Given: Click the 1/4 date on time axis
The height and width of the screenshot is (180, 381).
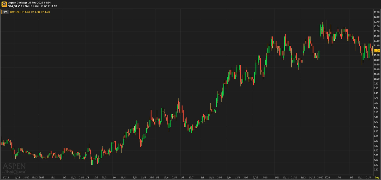Looking at the screenshot, I should pos(114,177).
